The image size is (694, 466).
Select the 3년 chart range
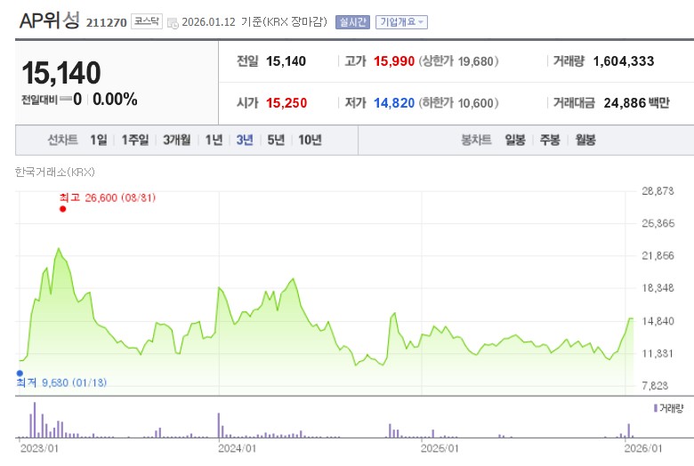[x=245, y=140]
